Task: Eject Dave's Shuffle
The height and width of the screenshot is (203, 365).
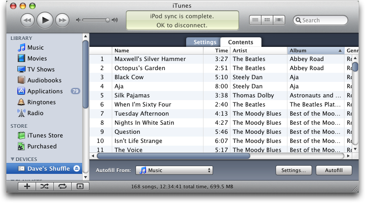Action: coord(77,168)
